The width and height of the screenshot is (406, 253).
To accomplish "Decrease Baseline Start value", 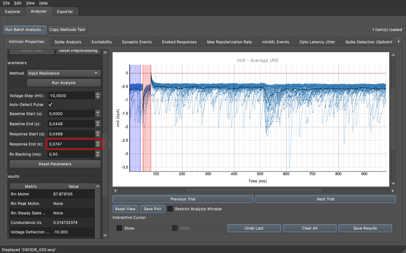I will 98,115.
